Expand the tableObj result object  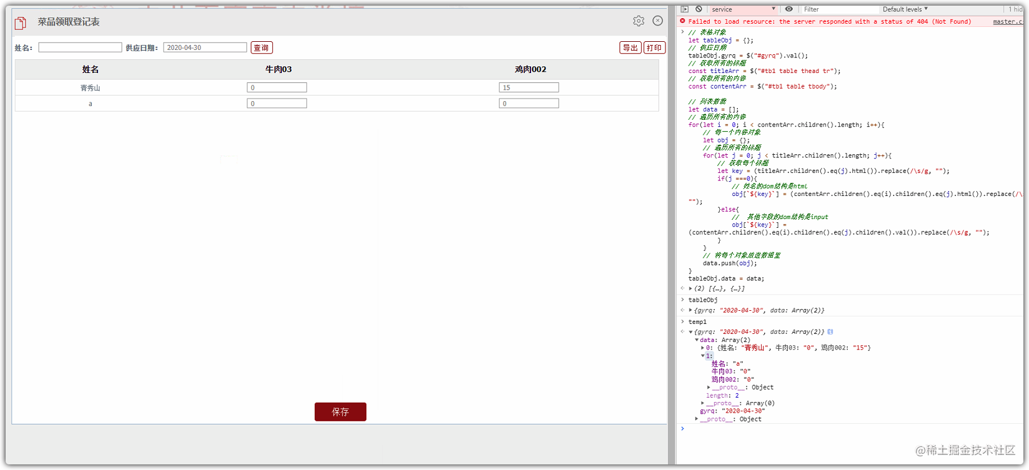690,310
